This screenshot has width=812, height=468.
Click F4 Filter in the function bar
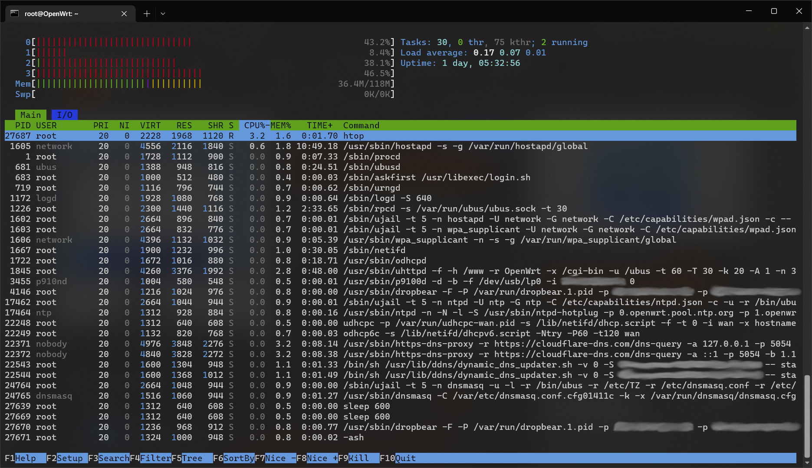[x=150, y=458]
